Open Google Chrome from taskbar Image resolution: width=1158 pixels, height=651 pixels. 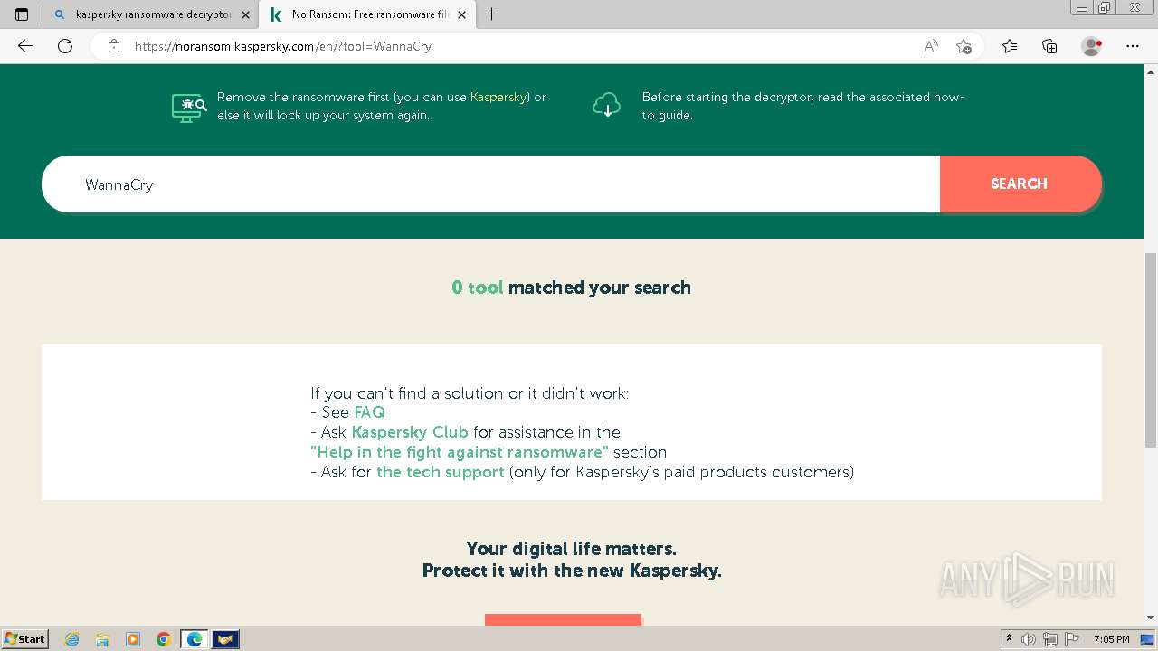click(163, 639)
